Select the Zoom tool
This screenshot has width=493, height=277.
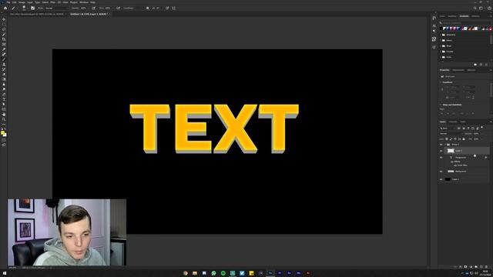point(4,119)
